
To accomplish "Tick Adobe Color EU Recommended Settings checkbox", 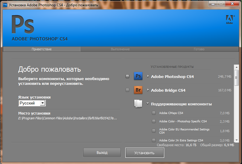I will 154,131.
